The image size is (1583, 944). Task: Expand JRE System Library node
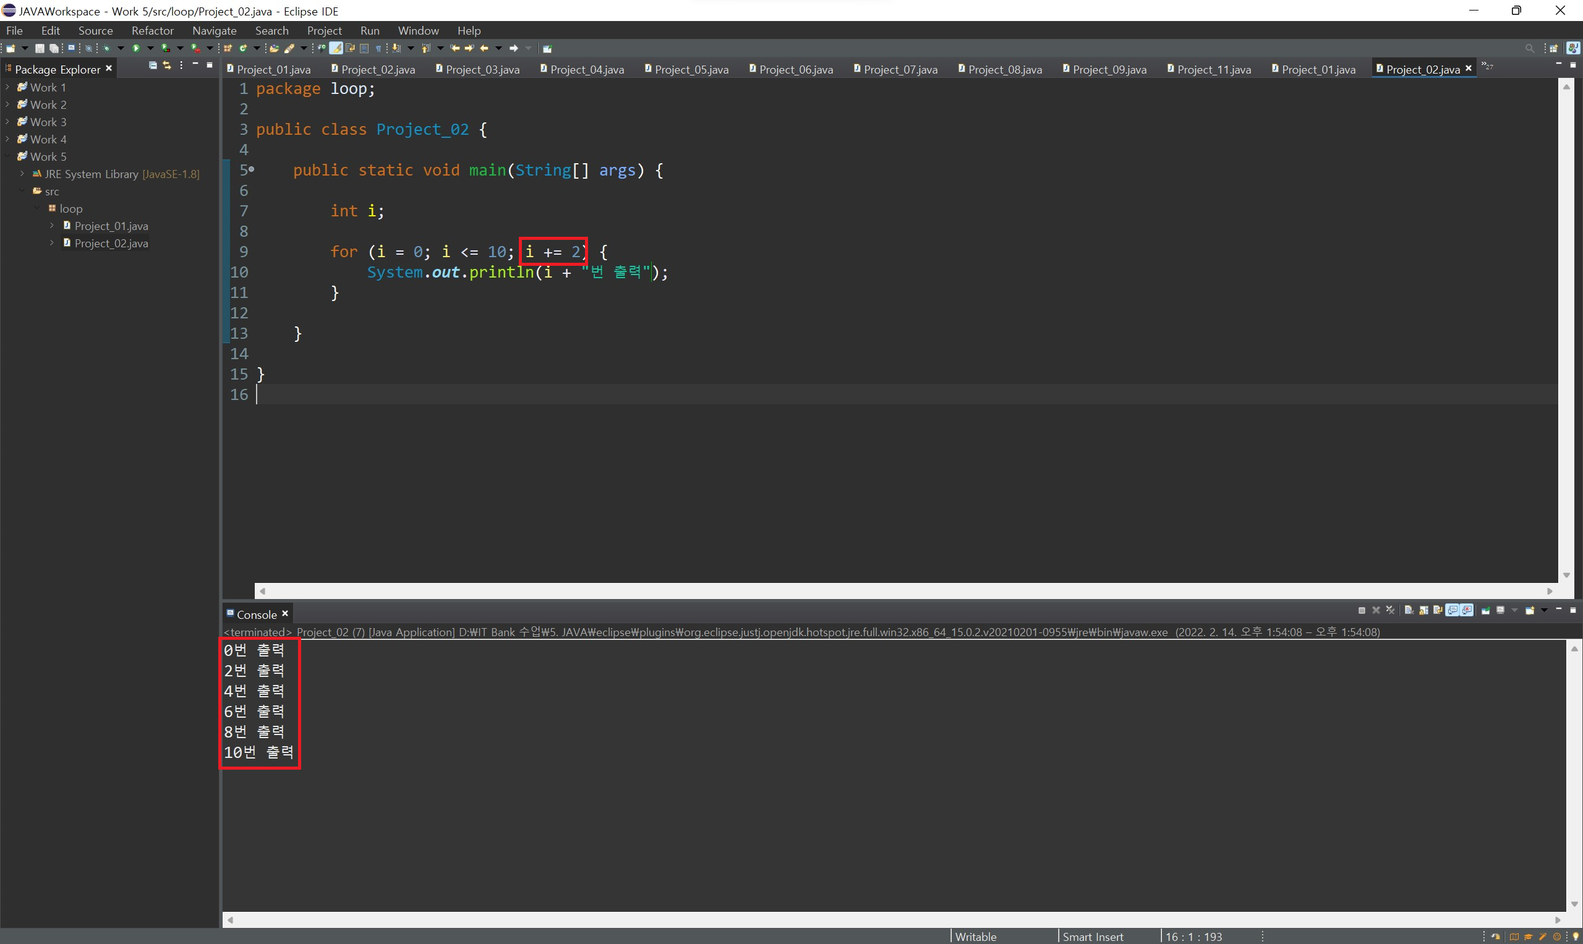[x=22, y=174]
